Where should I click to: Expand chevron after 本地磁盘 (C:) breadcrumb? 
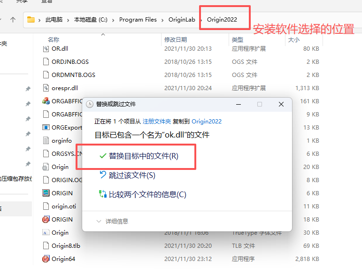113,20
